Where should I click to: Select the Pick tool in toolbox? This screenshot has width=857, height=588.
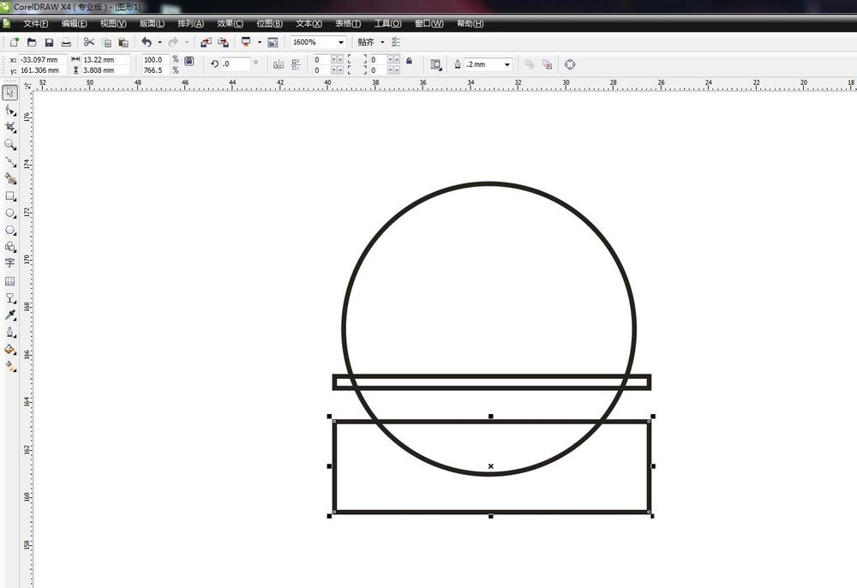pyautogui.click(x=10, y=93)
